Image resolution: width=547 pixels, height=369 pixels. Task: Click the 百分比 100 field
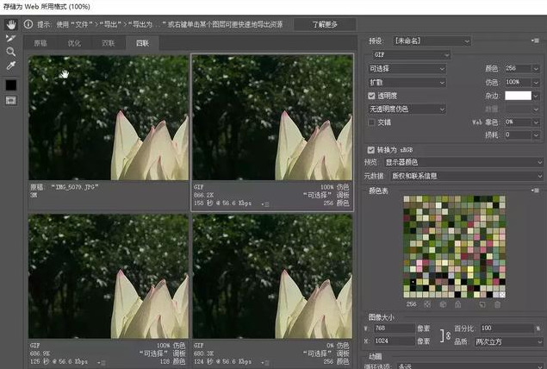pyautogui.click(x=507, y=328)
